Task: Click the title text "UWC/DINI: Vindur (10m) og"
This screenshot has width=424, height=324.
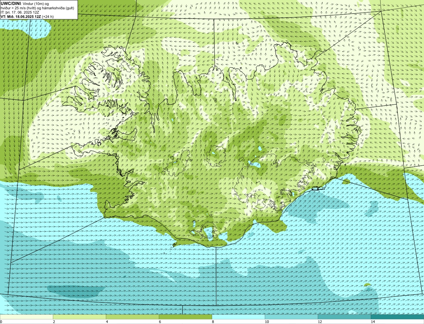Action: coord(25,3)
